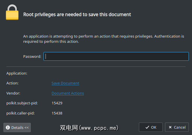The width and height of the screenshot is (192, 135).
Task: Dismiss the dialog with Cancel button
Action: [177, 127]
